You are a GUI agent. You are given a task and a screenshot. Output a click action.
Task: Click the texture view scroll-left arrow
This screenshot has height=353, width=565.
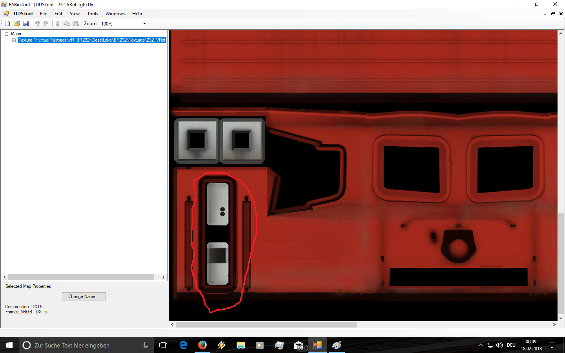tap(172, 325)
